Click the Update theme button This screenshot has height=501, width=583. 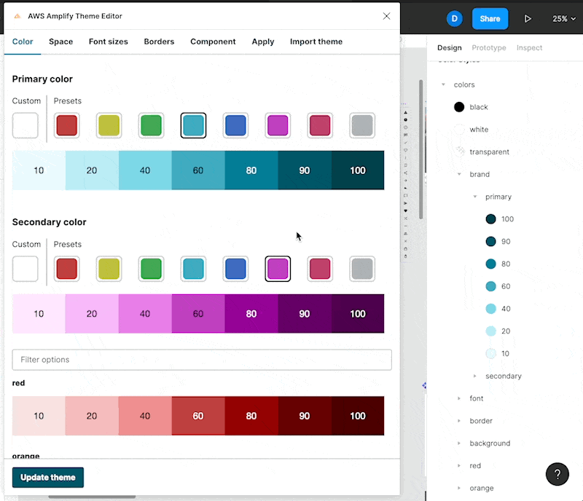pos(47,477)
